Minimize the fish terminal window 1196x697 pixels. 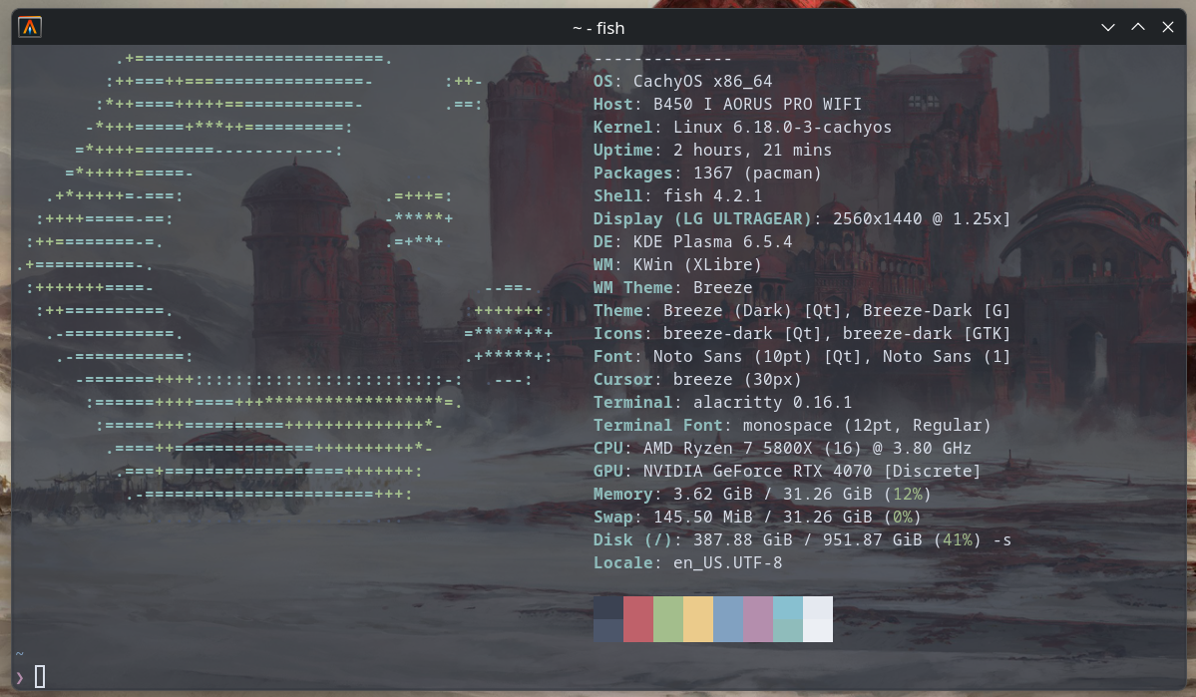tap(1108, 28)
